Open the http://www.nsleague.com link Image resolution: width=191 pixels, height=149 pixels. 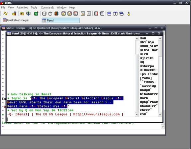pyautogui.click(x=96, y=114)
